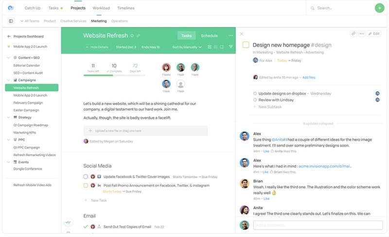
Task: Open February Campaign project
Action: pos(28,102)
